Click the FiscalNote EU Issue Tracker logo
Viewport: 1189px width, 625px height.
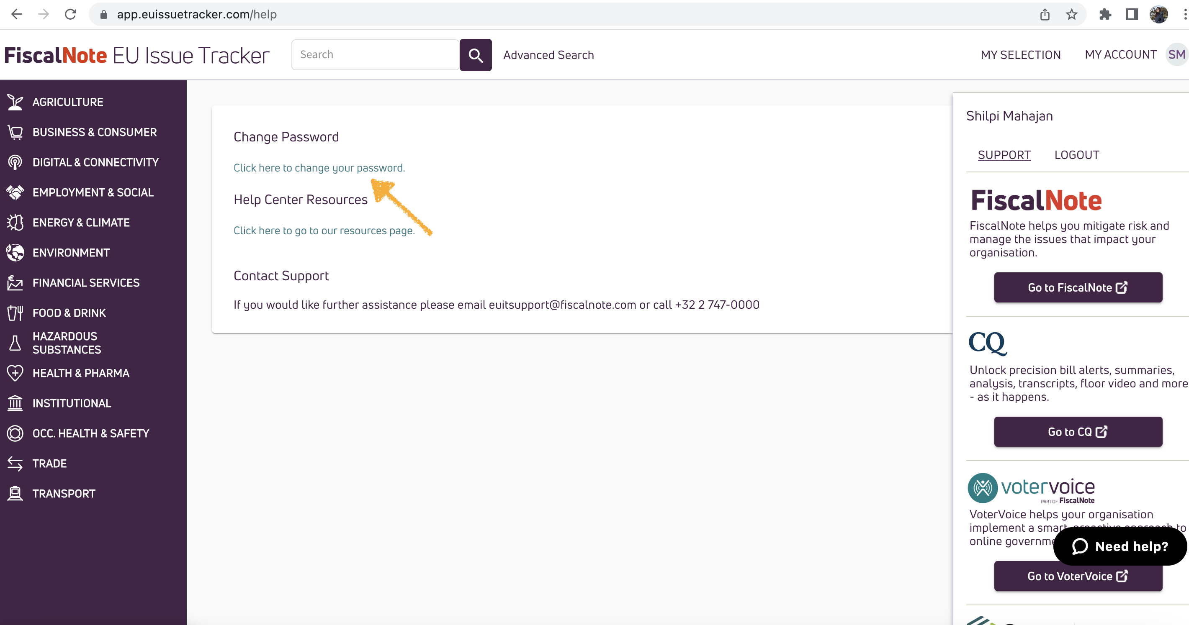click(x=136, y=55)
